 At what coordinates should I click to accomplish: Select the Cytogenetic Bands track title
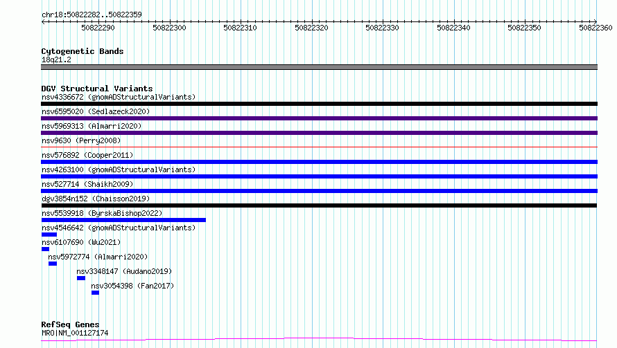point(82,51)
